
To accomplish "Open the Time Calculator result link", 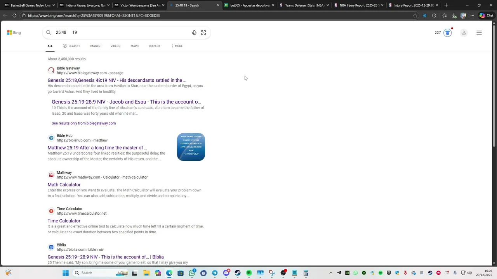I will point(64,221).
